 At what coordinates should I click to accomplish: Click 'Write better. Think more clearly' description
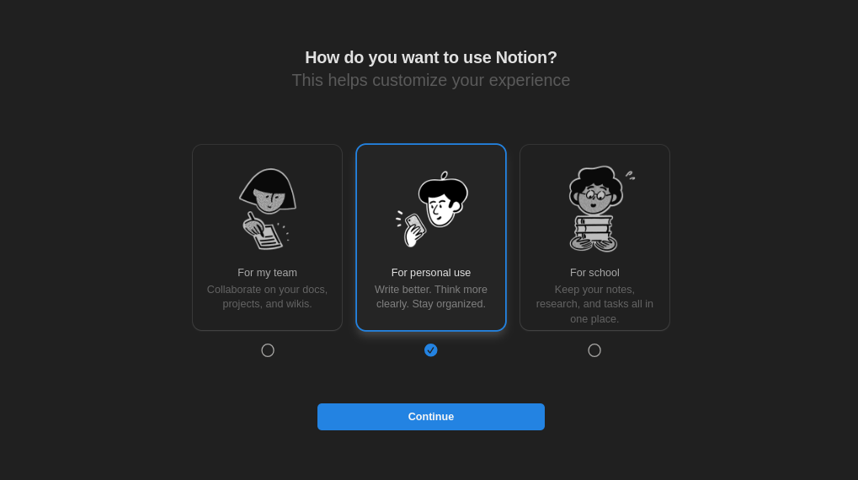[430, 296]
